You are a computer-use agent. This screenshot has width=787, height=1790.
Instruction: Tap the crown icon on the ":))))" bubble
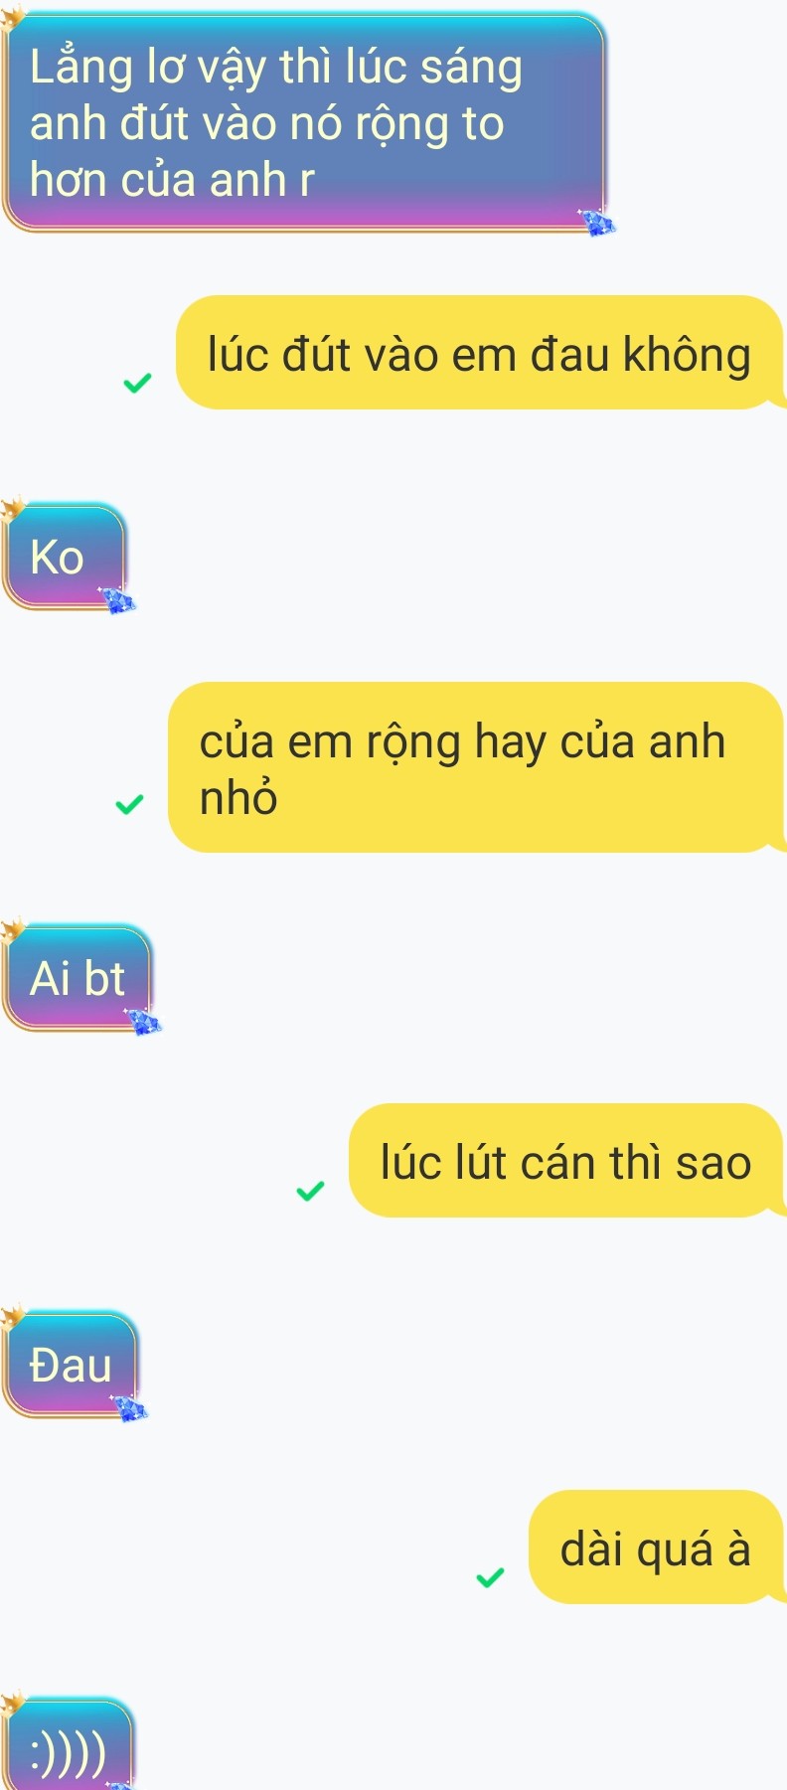(12, 1704)
